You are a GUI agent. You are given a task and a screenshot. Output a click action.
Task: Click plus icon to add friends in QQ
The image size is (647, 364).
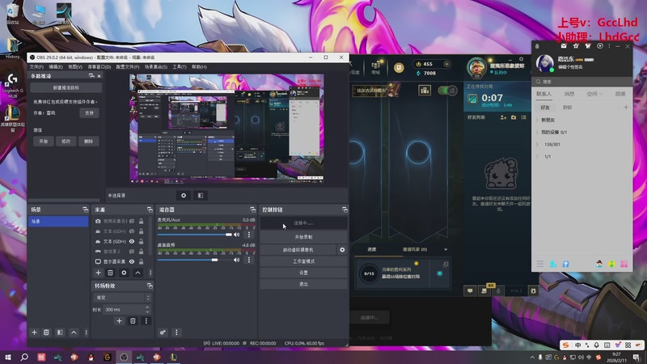coord(626,108)
